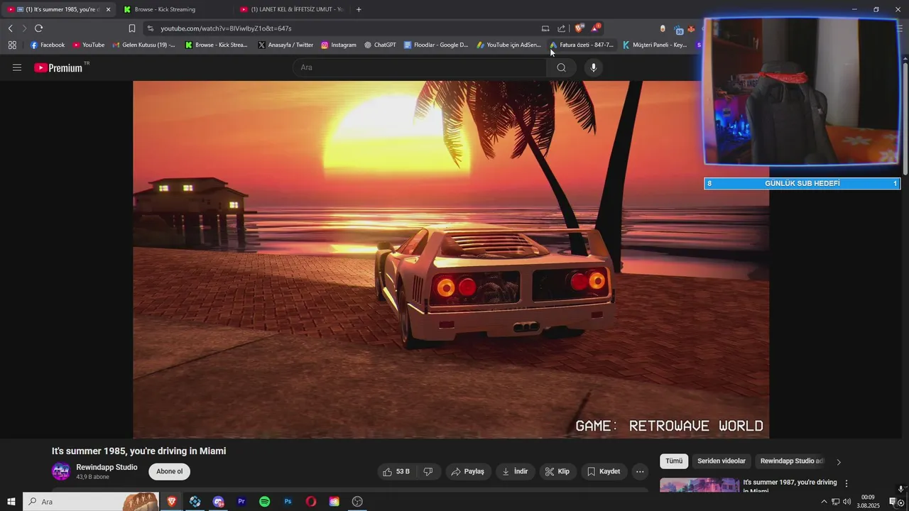The width and height of the screenshot is (909, 511).
Task: Open the summer 1987 recommended video thumbnail
Action: [x=700, y=485]
